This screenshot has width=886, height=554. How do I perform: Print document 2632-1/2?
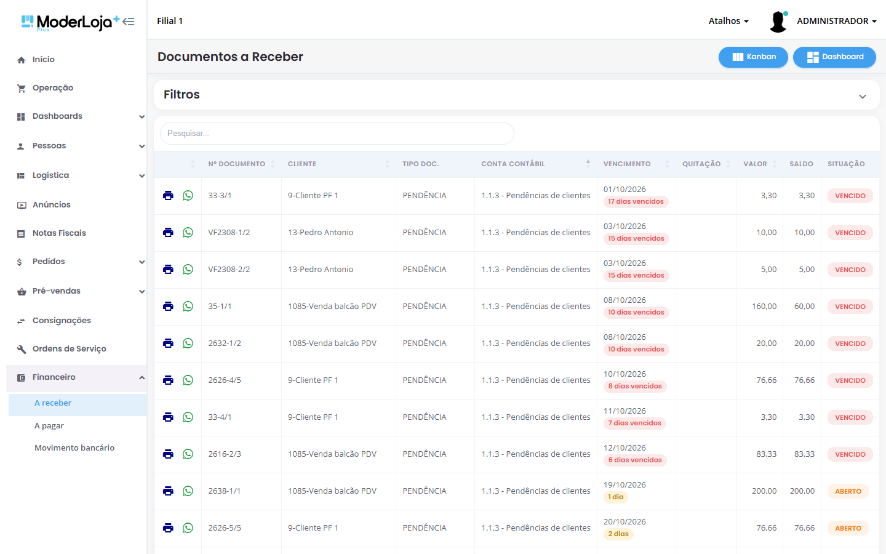coord(168,343)
